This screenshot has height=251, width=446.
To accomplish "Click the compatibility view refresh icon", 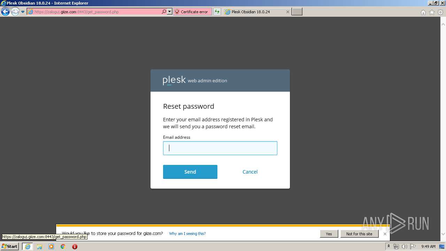I will point(217,12).
